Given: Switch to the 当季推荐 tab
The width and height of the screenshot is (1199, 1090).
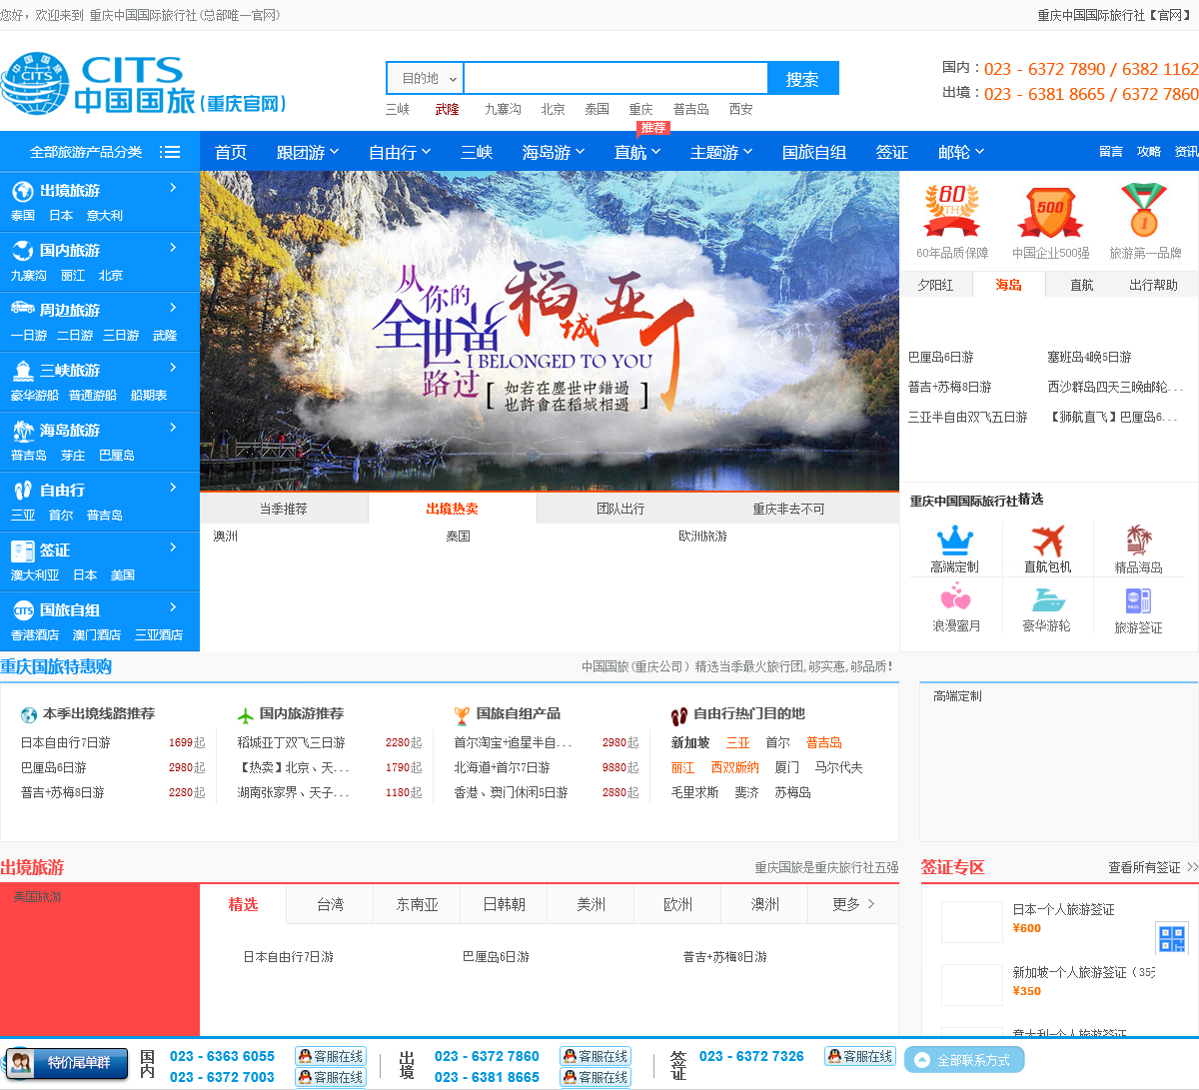Looking at the screenshot, I should coord(284,509).
